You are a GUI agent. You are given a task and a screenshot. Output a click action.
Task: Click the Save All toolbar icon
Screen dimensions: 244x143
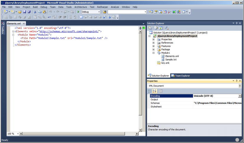29,12
